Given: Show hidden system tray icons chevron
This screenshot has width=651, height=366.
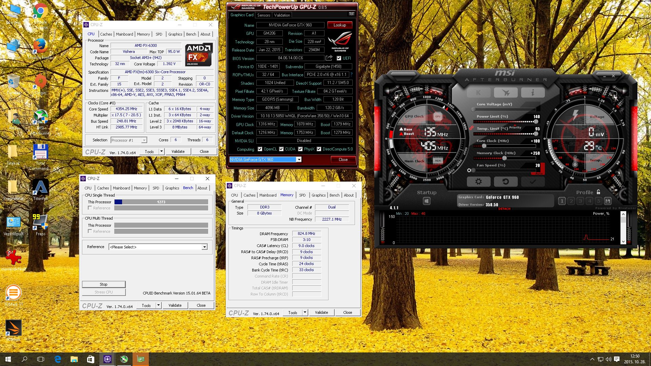Looking at the screenshot, I should (592, 359).
